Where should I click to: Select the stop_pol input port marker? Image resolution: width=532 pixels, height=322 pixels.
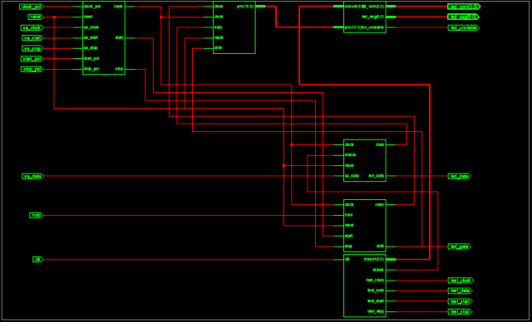[32, 70]
